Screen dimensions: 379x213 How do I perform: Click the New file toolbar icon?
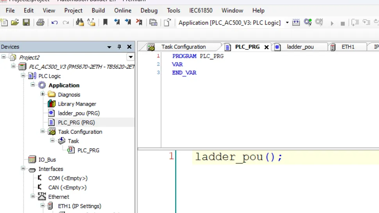click(4, 23)
